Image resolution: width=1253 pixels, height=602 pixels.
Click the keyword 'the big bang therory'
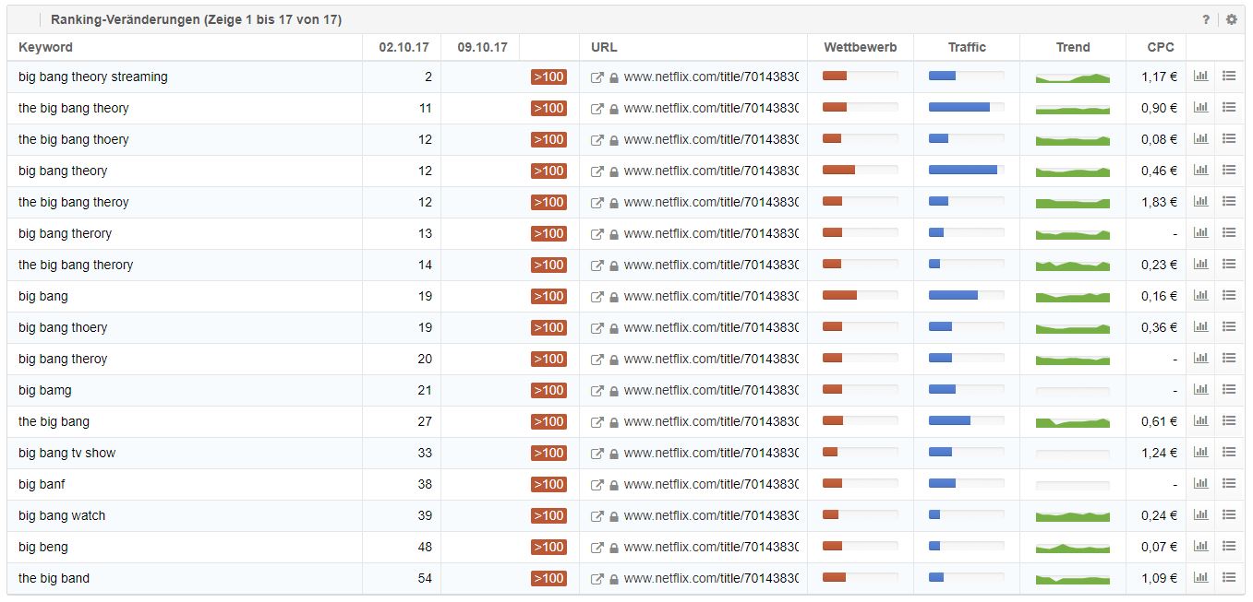(76, 265)
